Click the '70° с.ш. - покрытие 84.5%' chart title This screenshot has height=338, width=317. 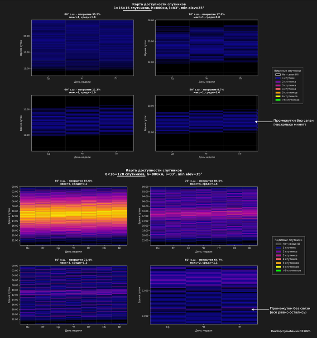[x=203, y=181]
